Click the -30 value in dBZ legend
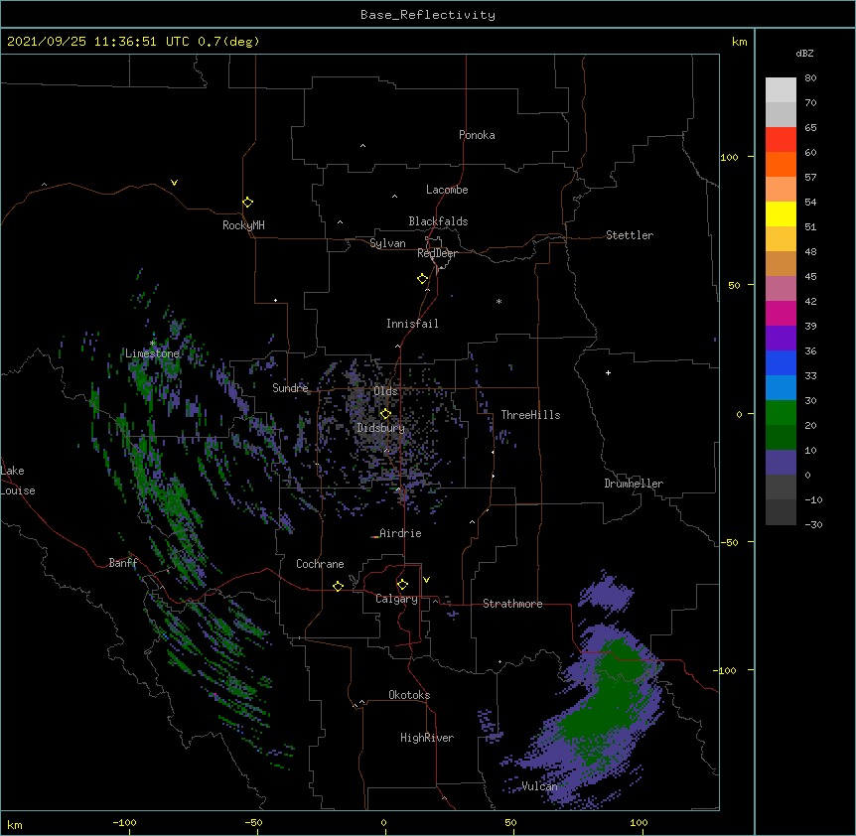Image resolution: width=856 pixels, height=836 pixels. point(813,524)
